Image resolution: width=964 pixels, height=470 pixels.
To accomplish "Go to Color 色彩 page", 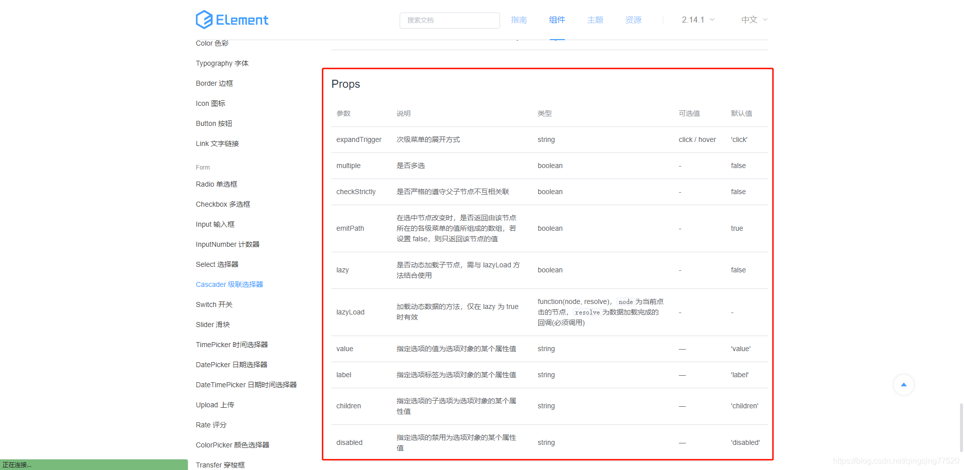I will coord(212,43).
